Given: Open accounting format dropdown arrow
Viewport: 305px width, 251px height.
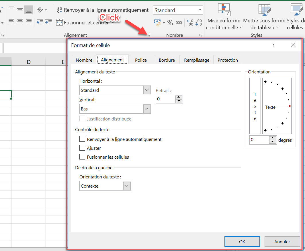Looking at the screenshot, I should tap(164, 23).
